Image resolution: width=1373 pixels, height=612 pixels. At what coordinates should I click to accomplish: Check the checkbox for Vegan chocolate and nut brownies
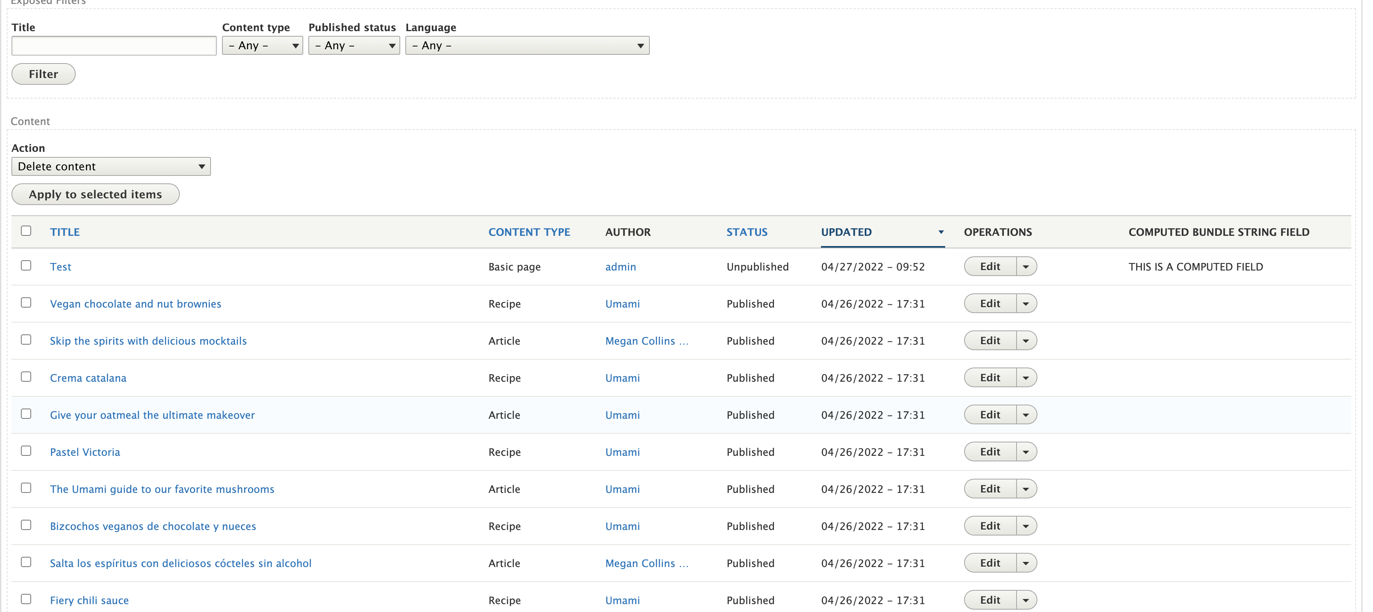(x=26, y=302)
